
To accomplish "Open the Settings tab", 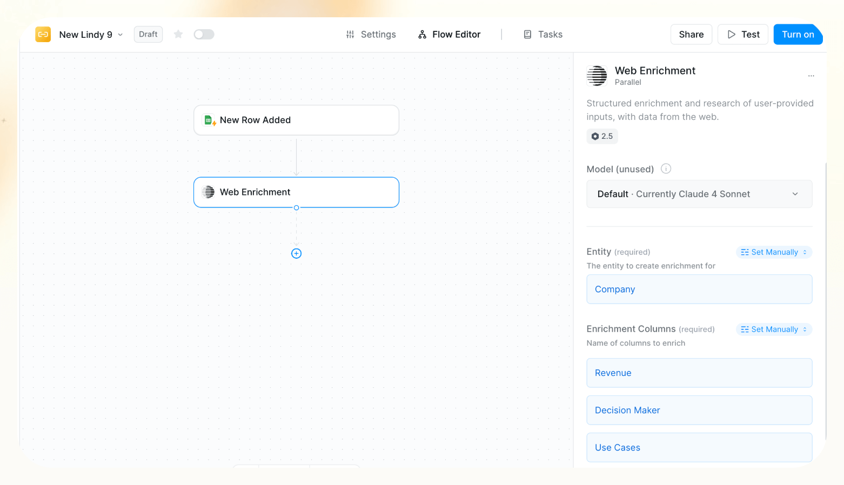I will click(371, 35).
